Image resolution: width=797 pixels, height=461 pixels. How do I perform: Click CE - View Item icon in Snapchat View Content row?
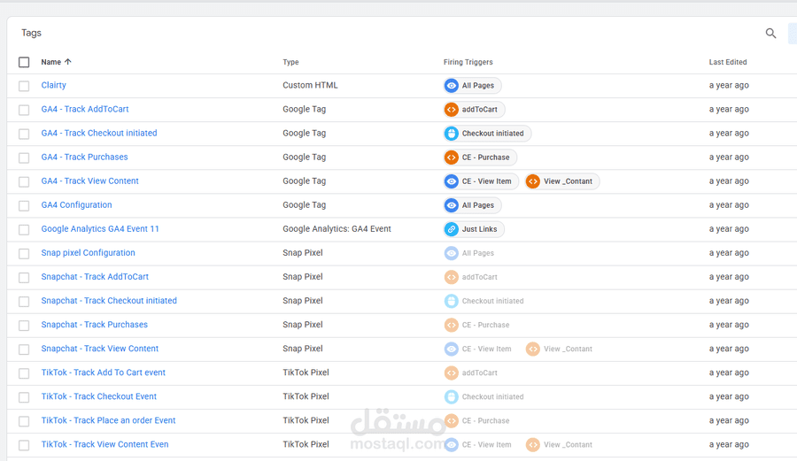[x=452, y=349]
